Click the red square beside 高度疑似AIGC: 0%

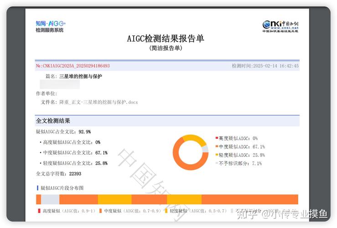tap(217, 138)
